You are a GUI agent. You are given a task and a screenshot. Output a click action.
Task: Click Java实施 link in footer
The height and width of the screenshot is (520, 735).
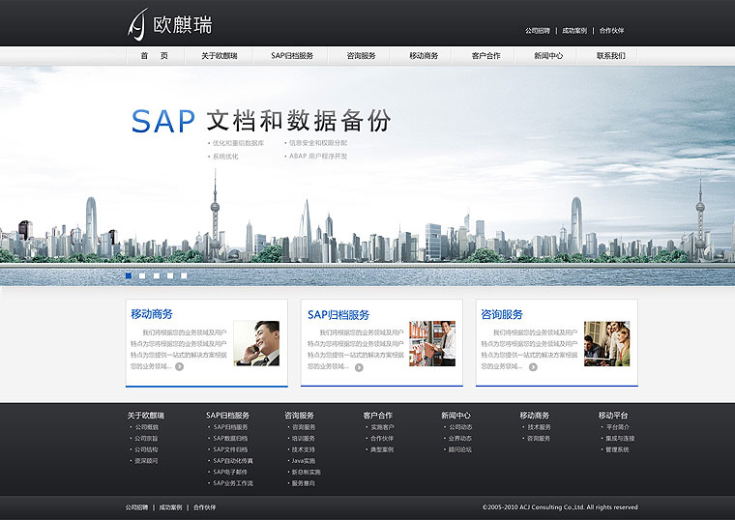click(303, 461)
